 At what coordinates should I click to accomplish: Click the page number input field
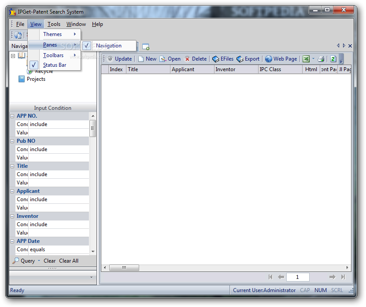[298, 277]
